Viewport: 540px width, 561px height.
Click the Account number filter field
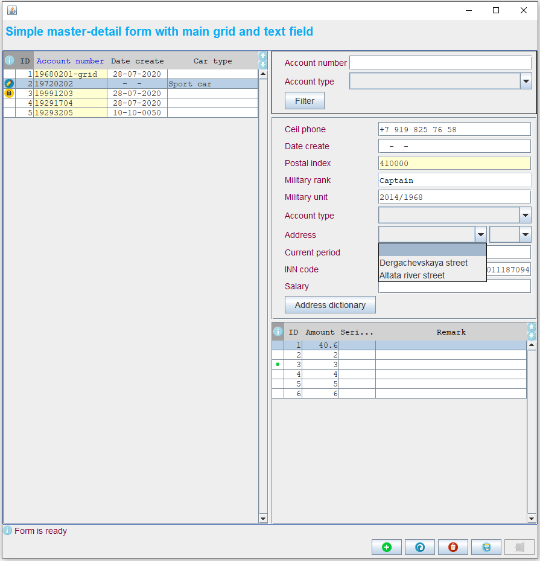click(440, 63)
